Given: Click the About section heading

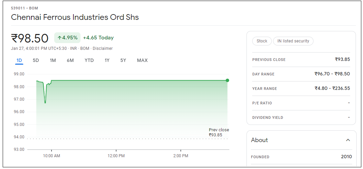Looking at the screenshot, I should tap(260, 140).
